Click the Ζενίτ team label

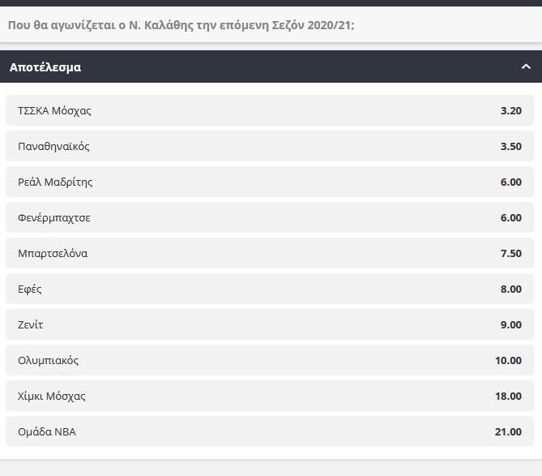31,324
